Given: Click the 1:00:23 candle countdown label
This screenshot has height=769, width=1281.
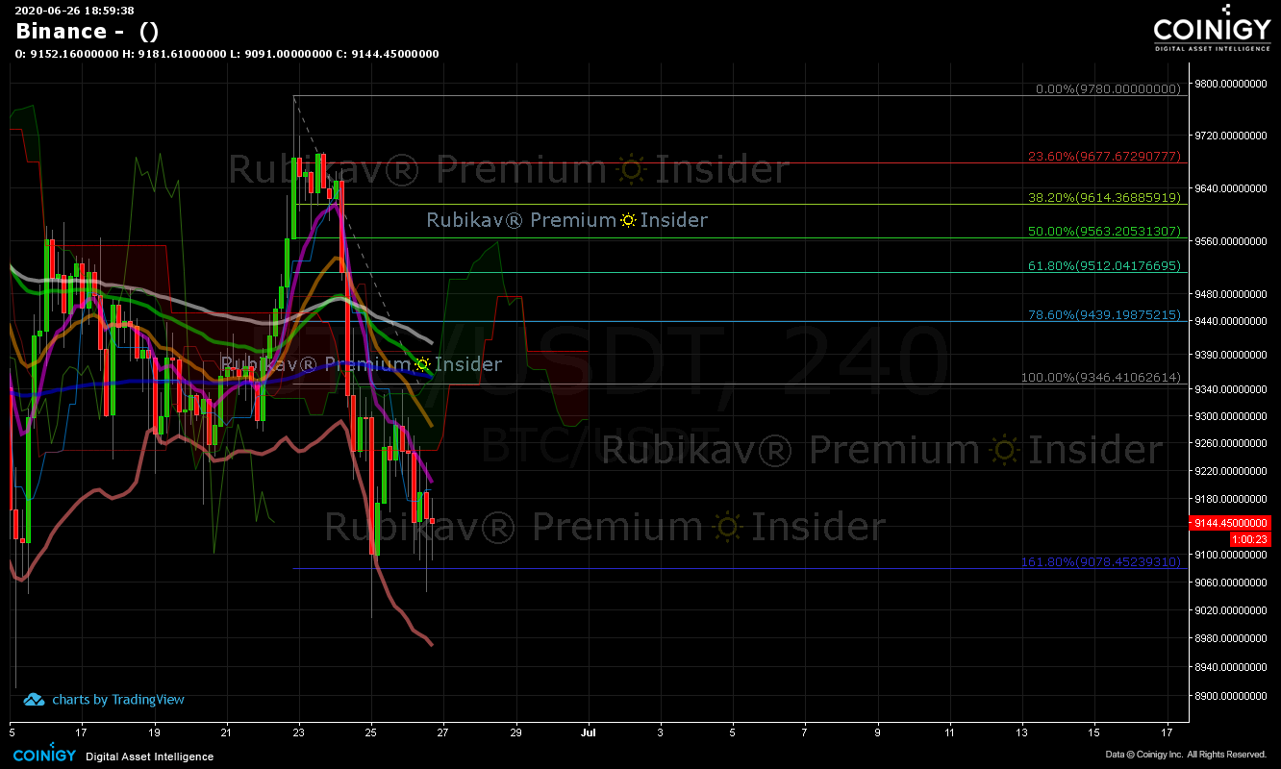Looking at the screenshot, I should tap(1251, 539).
